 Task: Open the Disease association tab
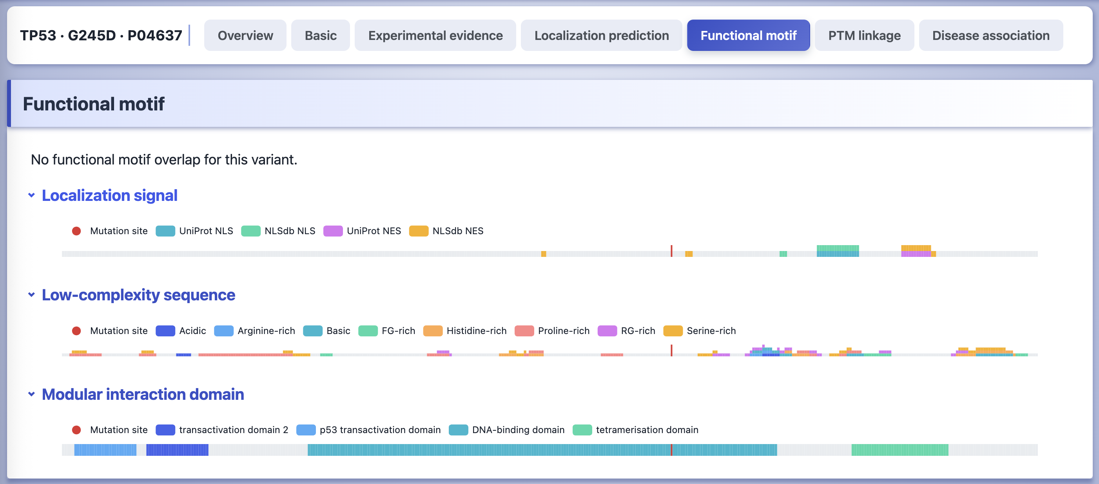coord(991,35)
